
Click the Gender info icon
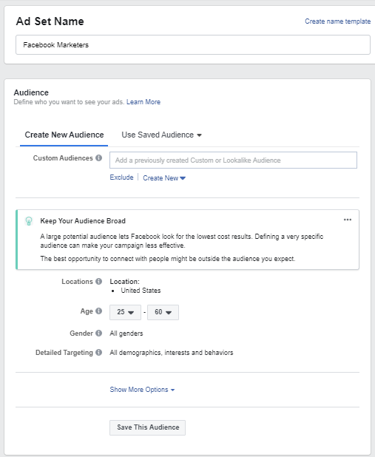pyautogui.click(x=99, y=333)
